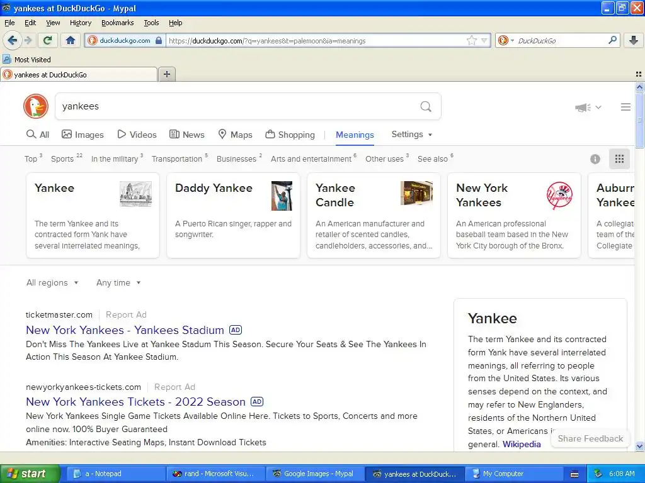Viewport: 645px width, 483px height.
Task: Switch to the Videos search tab
Action: pyautogui.click(x=137, y=135)
